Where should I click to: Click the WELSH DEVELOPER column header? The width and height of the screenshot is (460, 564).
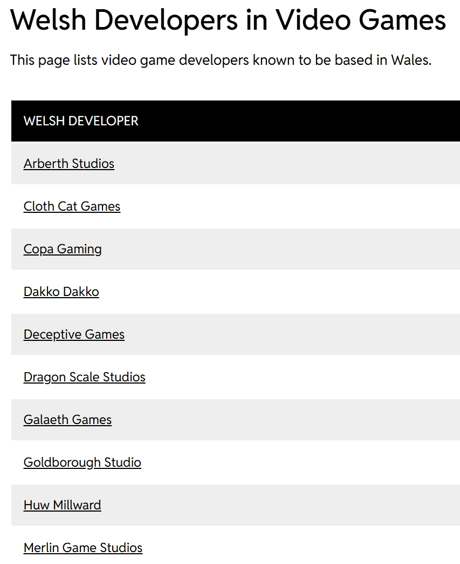click(x=81, y=121)
